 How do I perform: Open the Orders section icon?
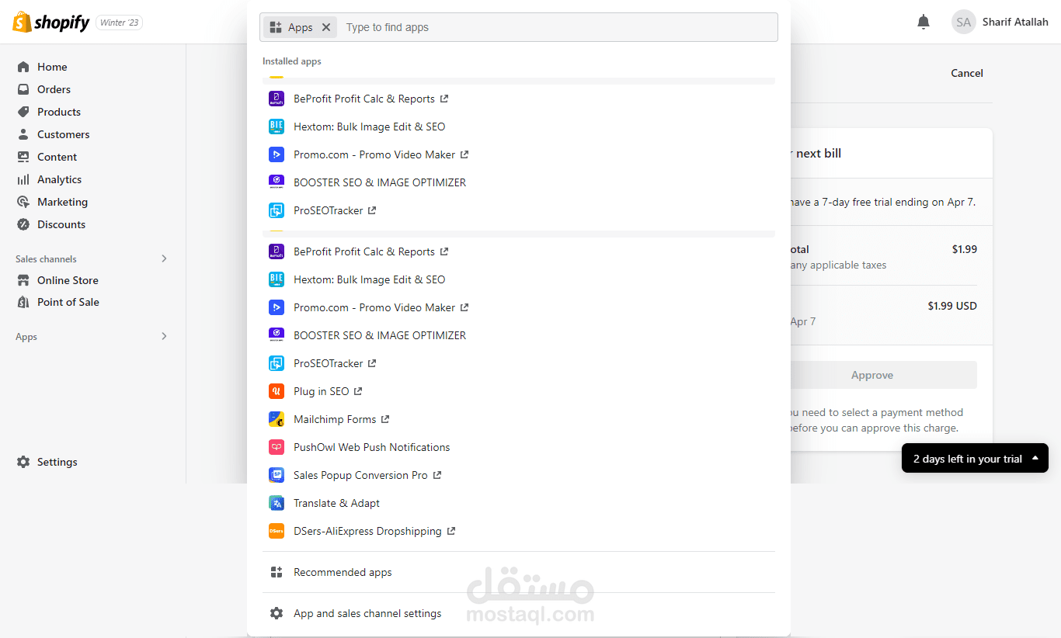coord(23,89)
